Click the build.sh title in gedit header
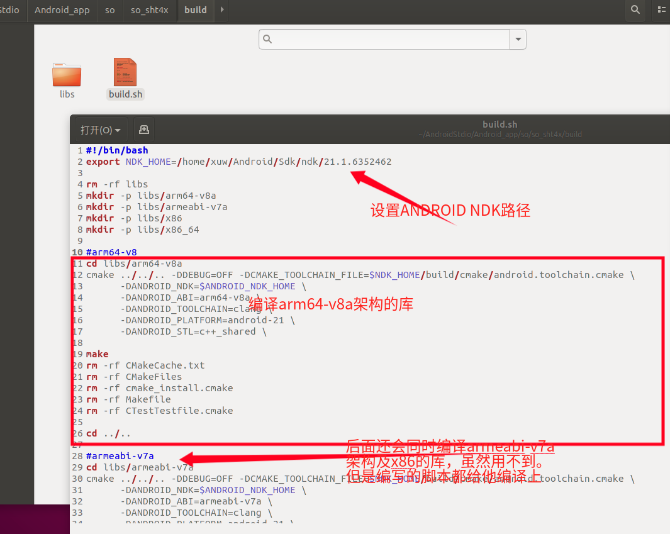This screenshot has height=534, width=670. [x=500, y=125]
